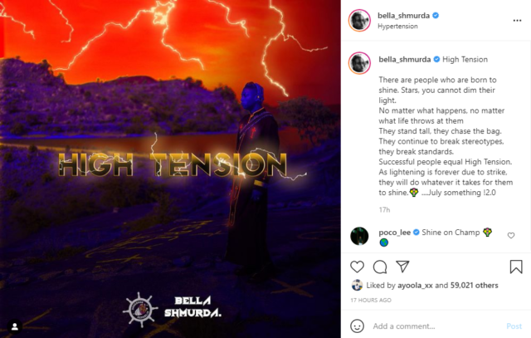Save the post with the bookmark icon

[x=516, y=267]
